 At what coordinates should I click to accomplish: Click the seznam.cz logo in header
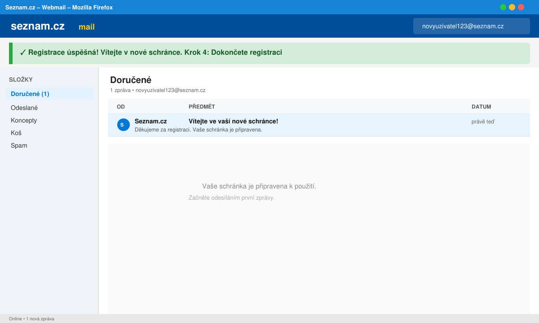(x=38, y=26)
